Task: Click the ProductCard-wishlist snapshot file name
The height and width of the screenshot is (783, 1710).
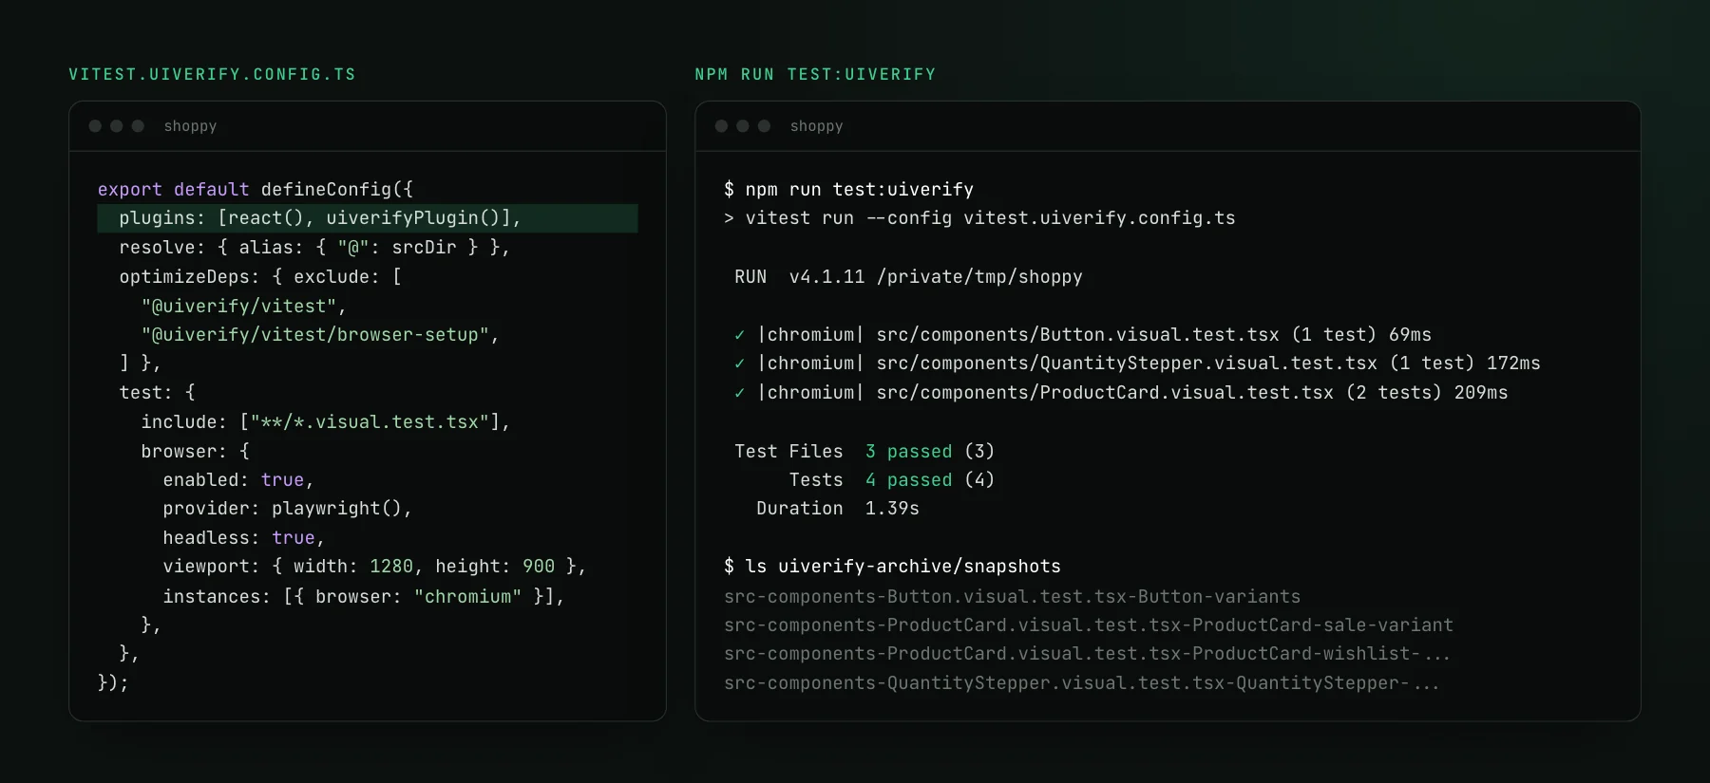Action: [x=1087, y=654]
